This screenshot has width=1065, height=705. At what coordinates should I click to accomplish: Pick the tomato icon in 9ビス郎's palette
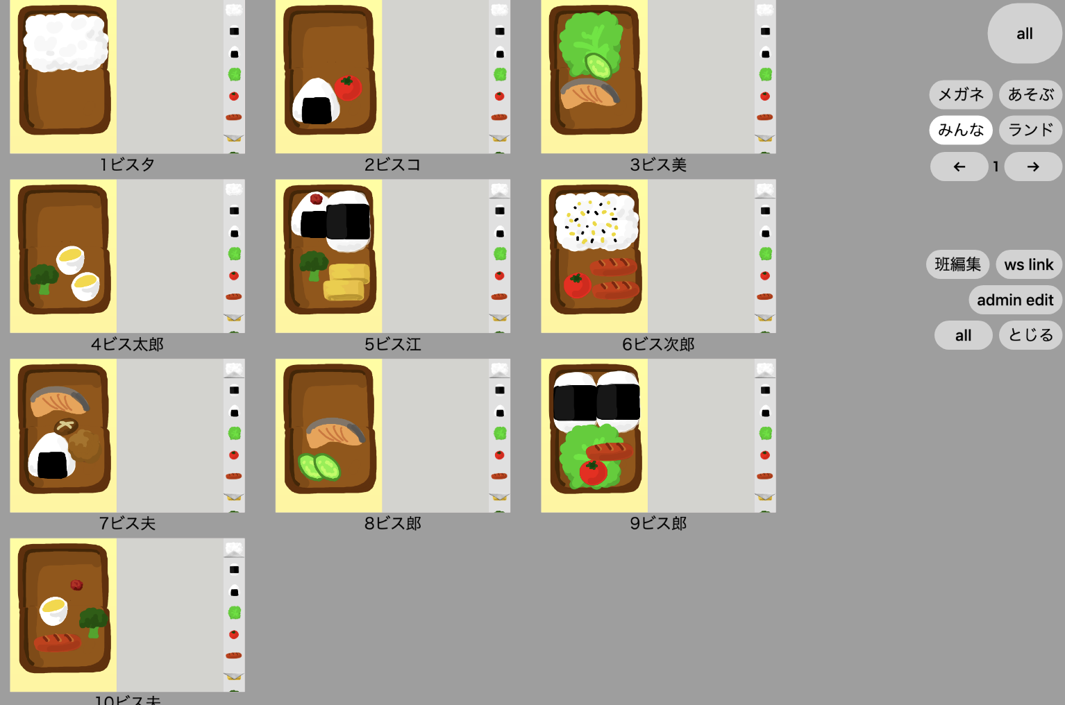coord(765,455)
